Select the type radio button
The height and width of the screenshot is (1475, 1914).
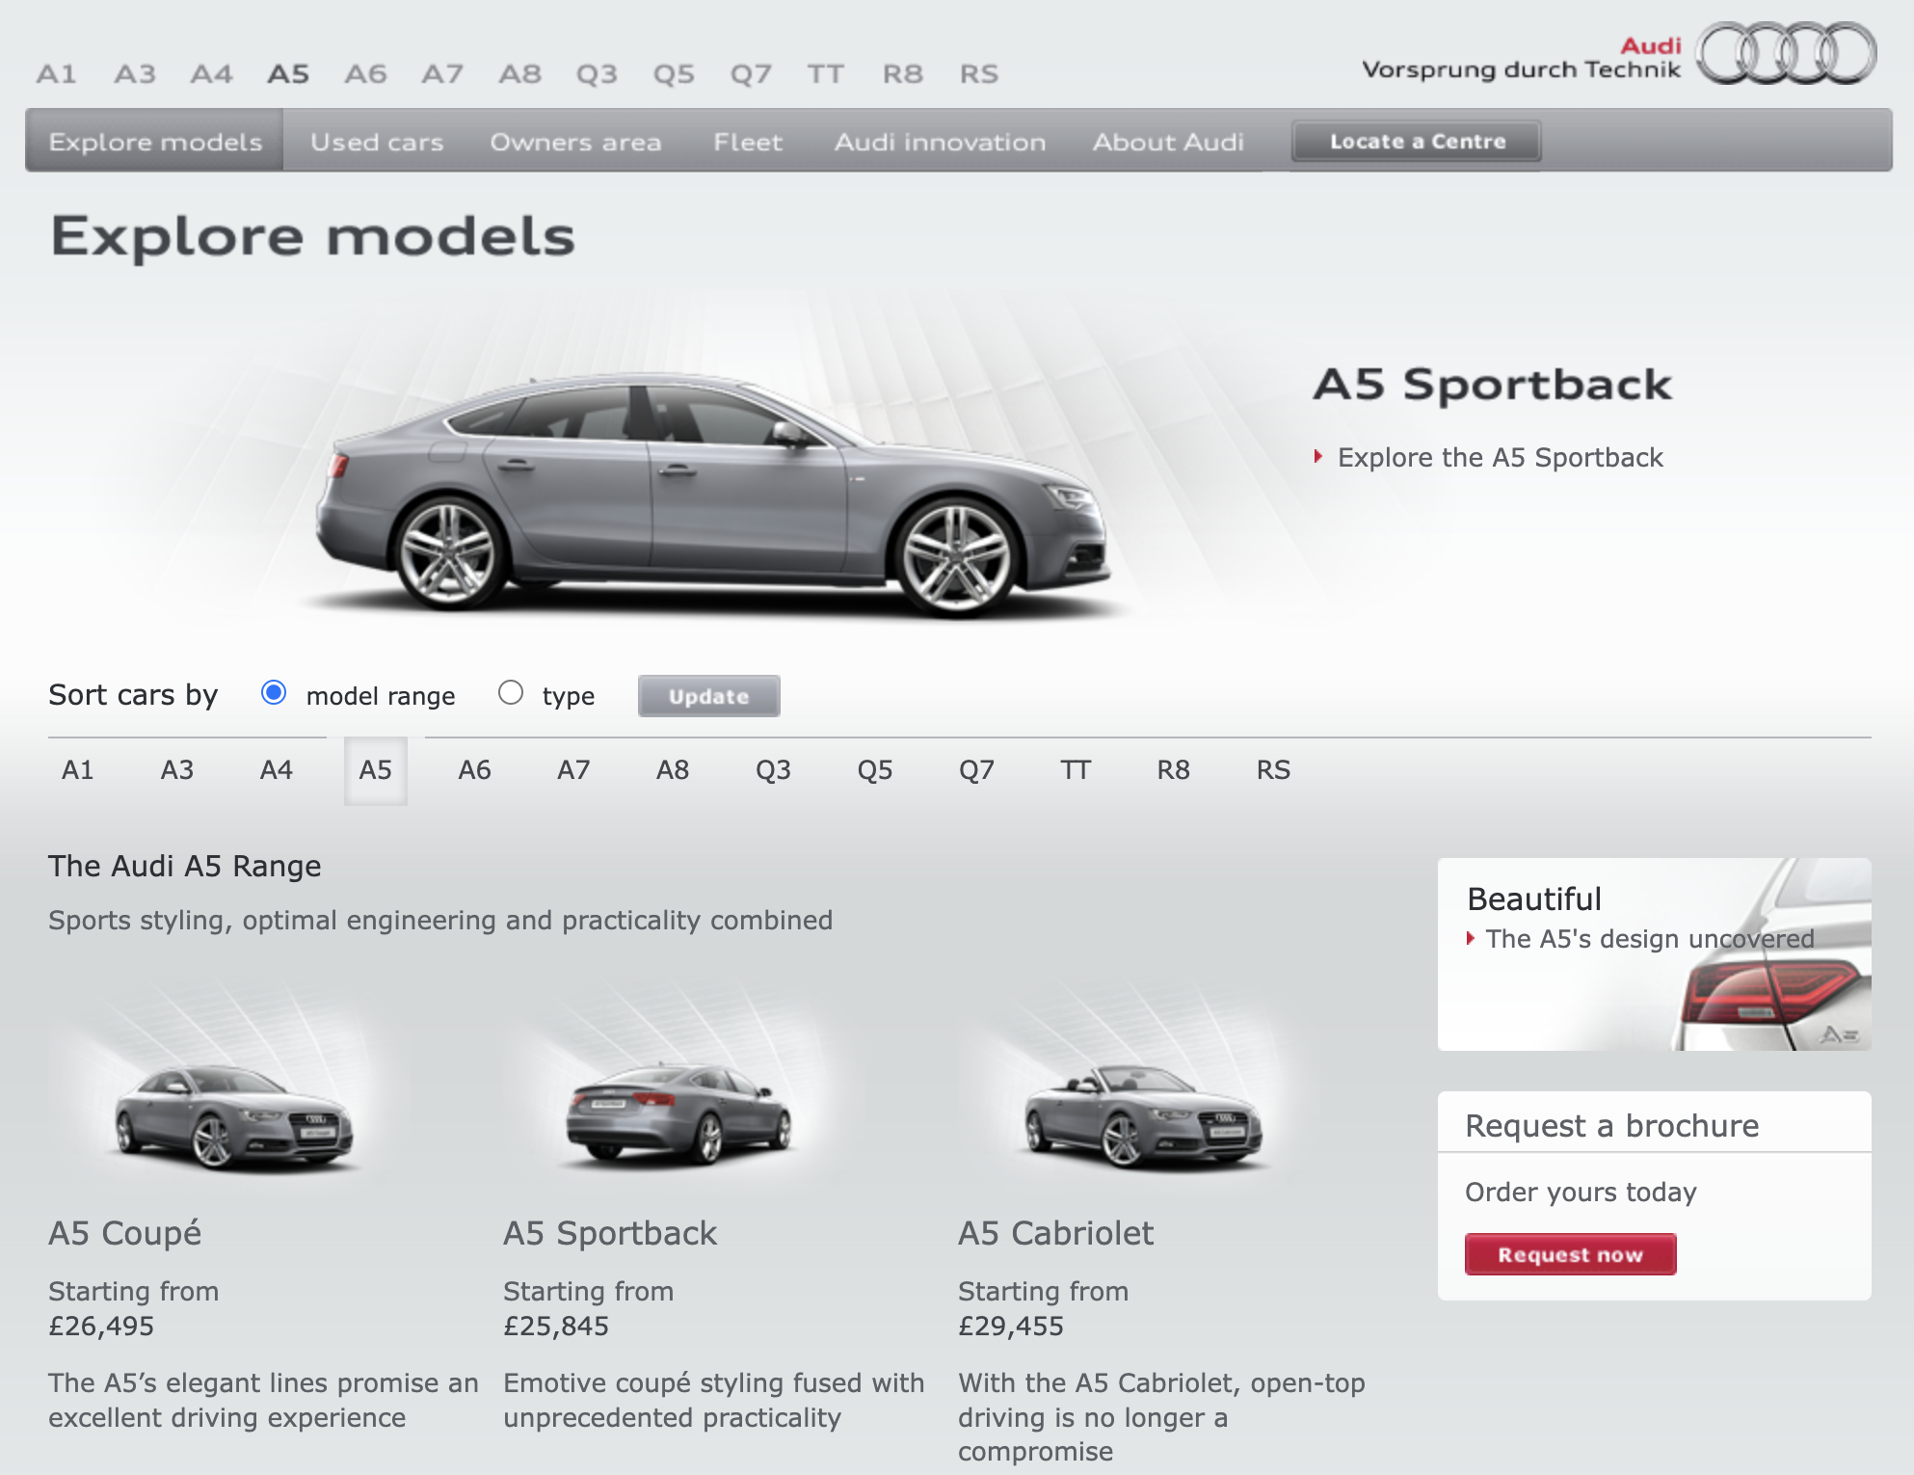511,693
